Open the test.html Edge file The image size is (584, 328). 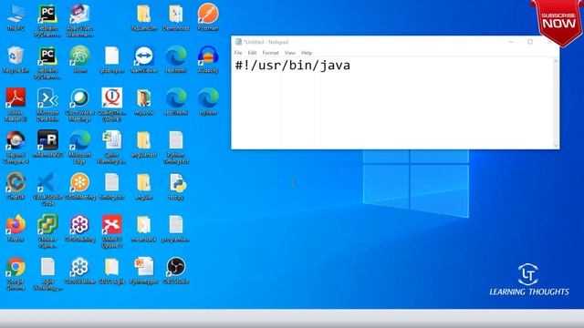pyautogui.click(x=176, y=59)
